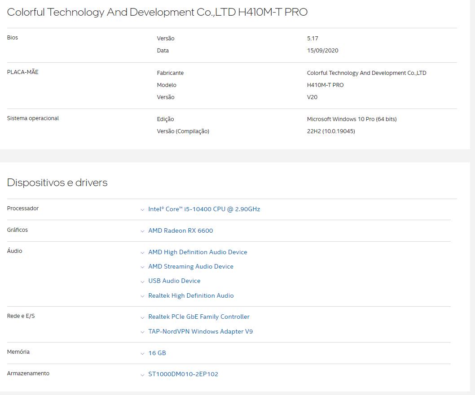Open Realtek High Definition Audio link

pos(191,295)
